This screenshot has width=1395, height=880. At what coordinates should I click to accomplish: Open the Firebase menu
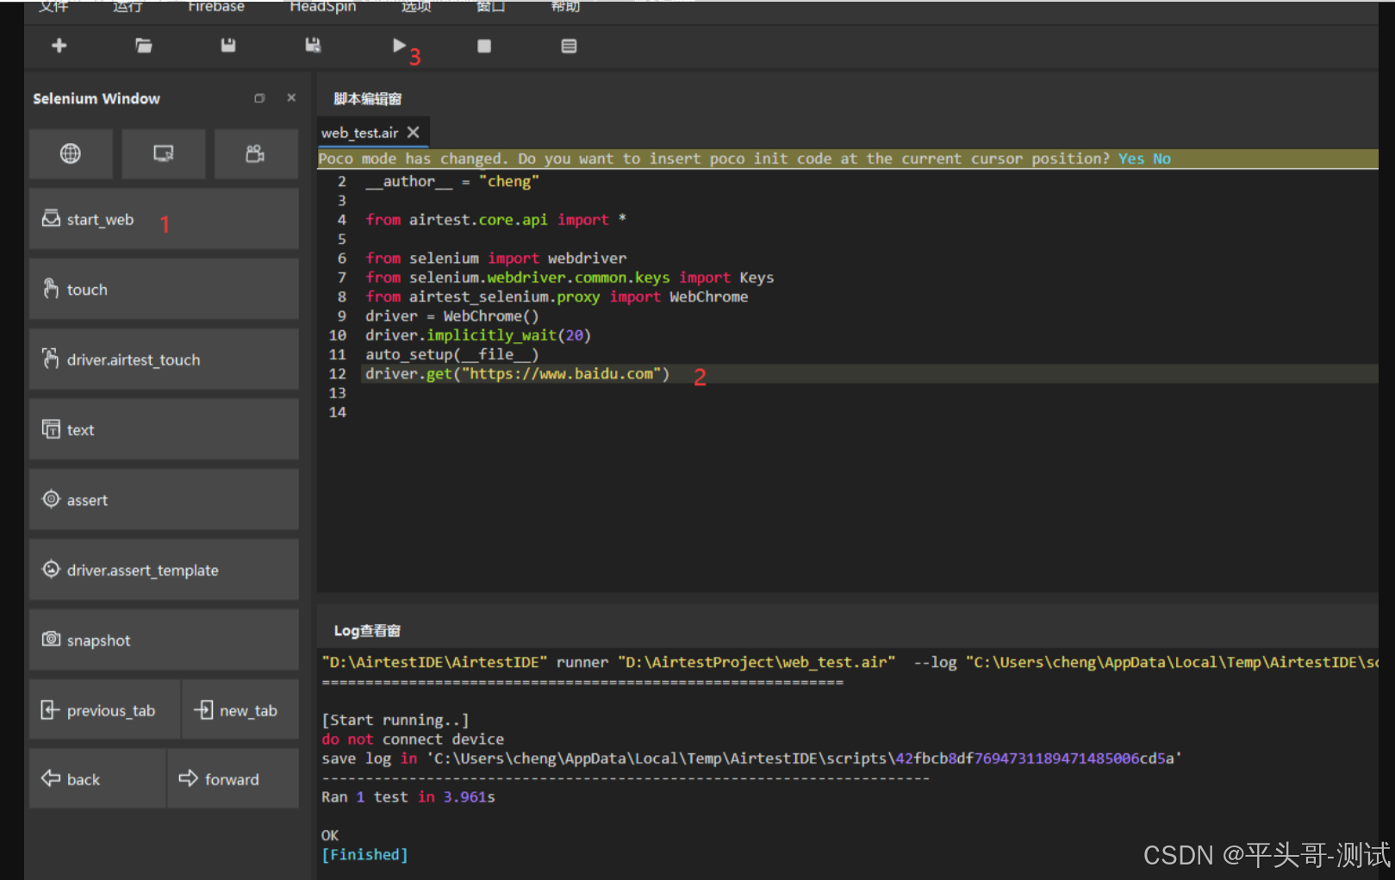pos(216,7)
